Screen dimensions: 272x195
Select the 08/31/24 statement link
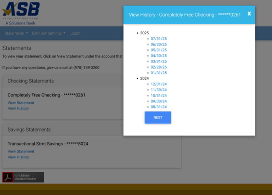click(159, 107)
